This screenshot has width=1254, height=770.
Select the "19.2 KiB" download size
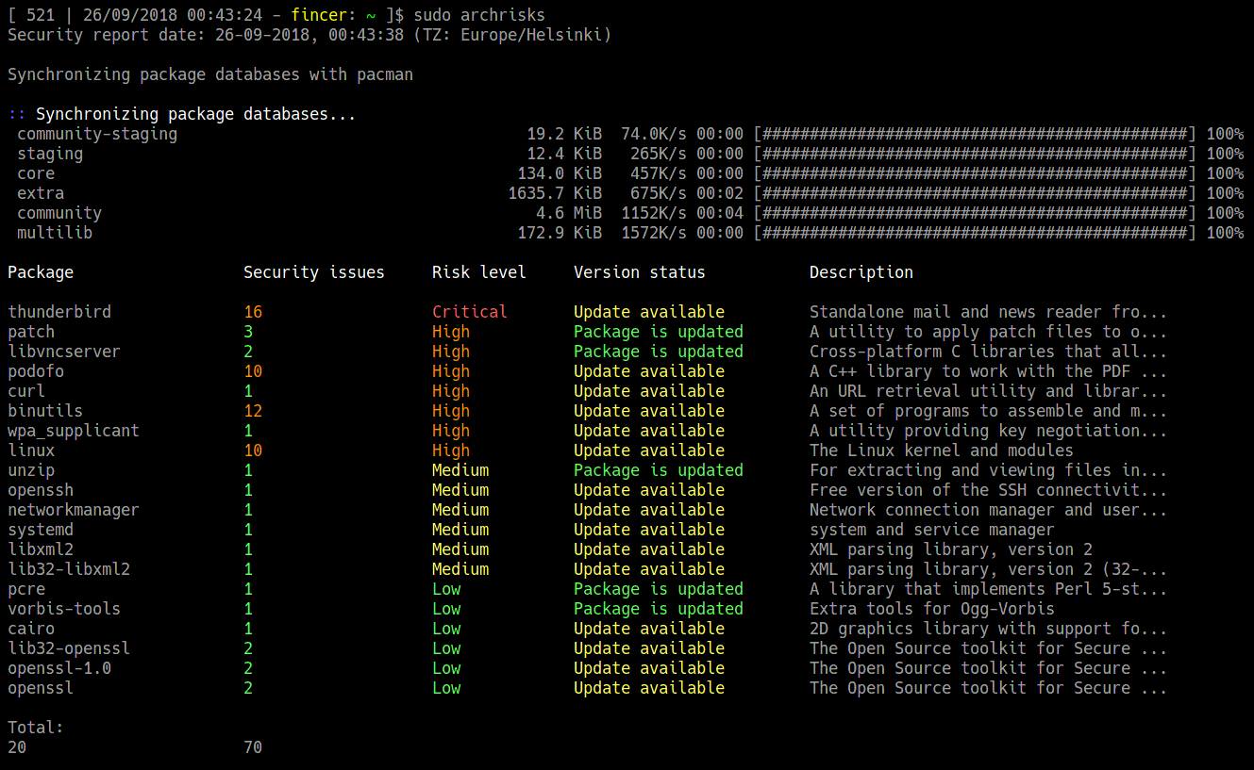coord(564,134)
